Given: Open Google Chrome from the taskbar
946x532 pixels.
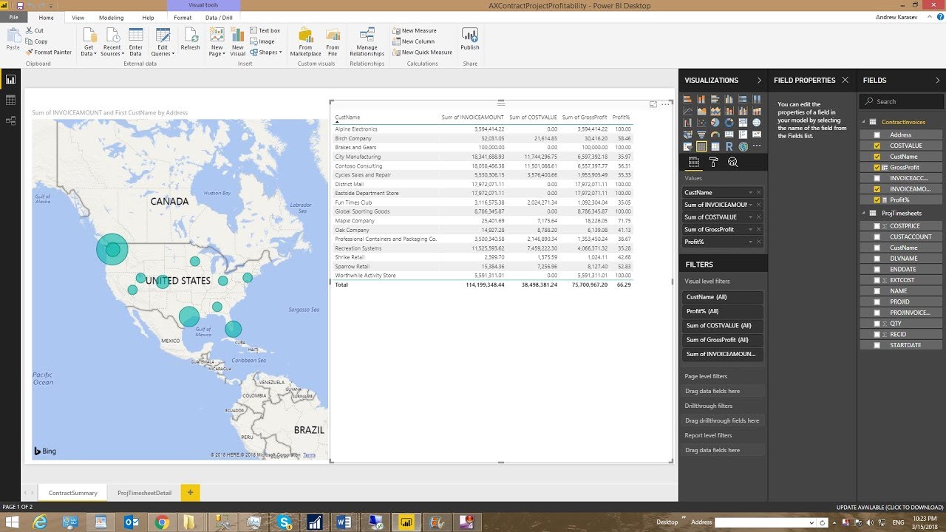Looking at the screenshot, I should click(162, 522).
